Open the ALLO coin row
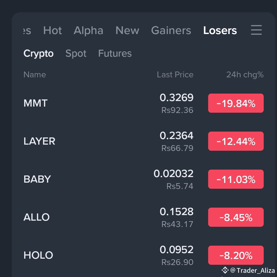 point(144,217)
